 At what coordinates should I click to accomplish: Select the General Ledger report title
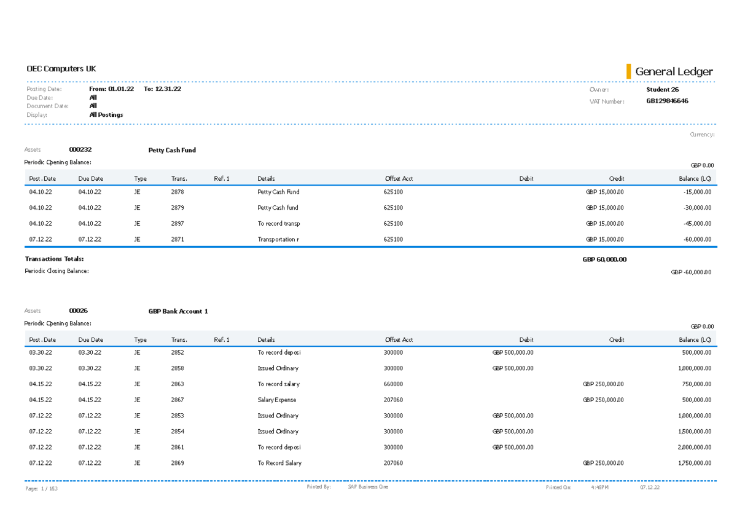(674, 71)
